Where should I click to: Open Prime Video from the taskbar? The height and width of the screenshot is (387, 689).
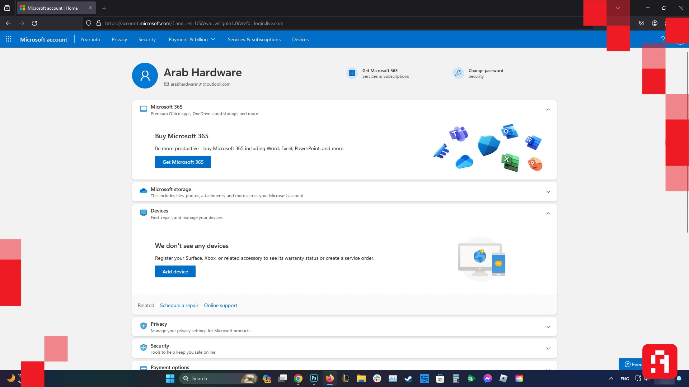(x=425, y=378)
